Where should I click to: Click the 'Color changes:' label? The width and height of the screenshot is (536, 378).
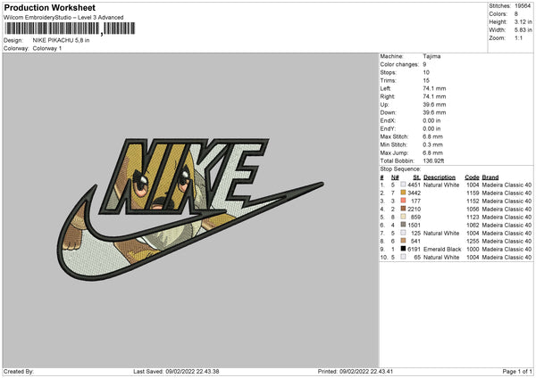pos(399,64)
